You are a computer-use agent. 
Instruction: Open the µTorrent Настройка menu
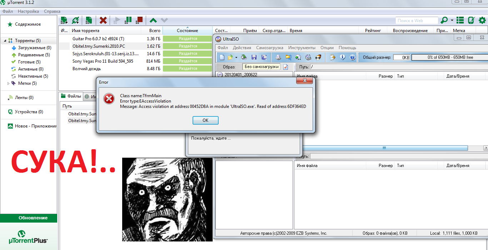point(28,11)
